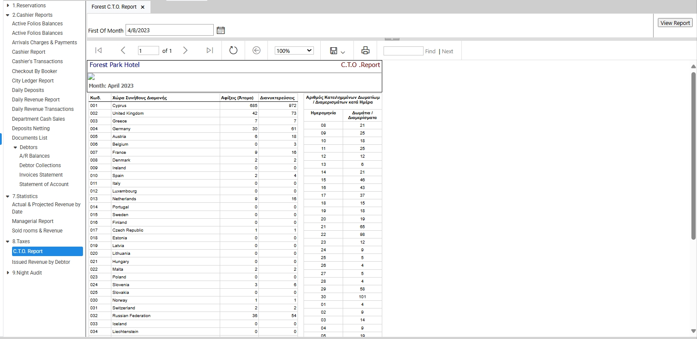Collapse the report parameters area handle
Image resolution: width=697 pixels, height=339 pixels.
tap(392, 39)
